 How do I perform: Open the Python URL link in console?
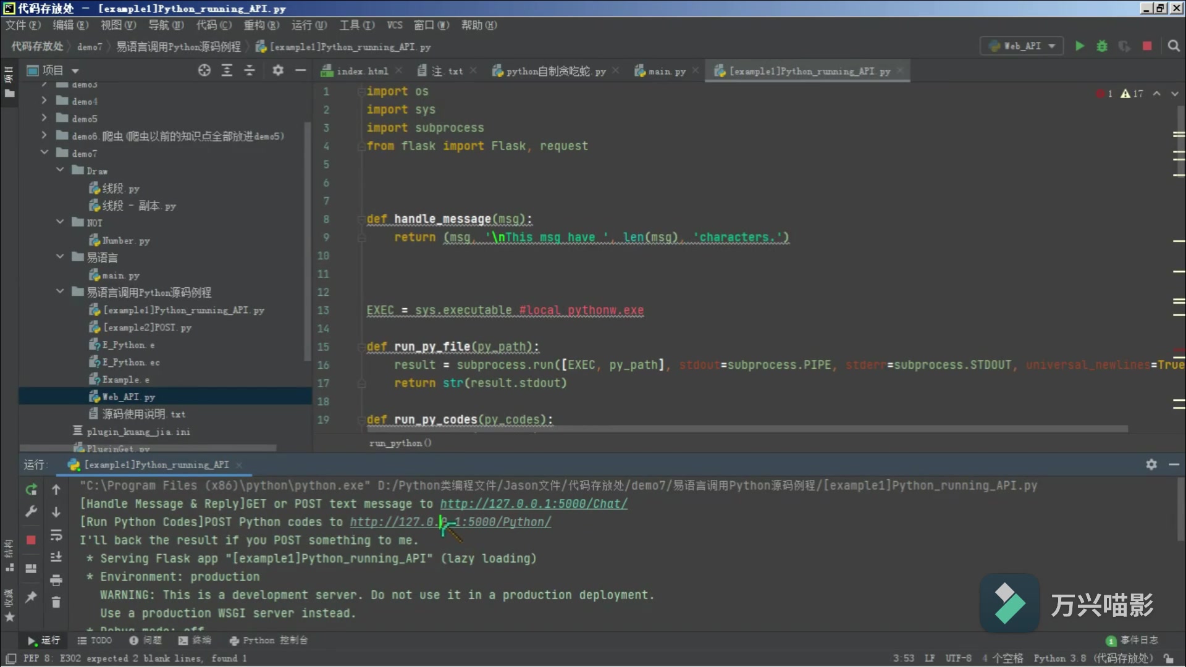coord(450,522)
